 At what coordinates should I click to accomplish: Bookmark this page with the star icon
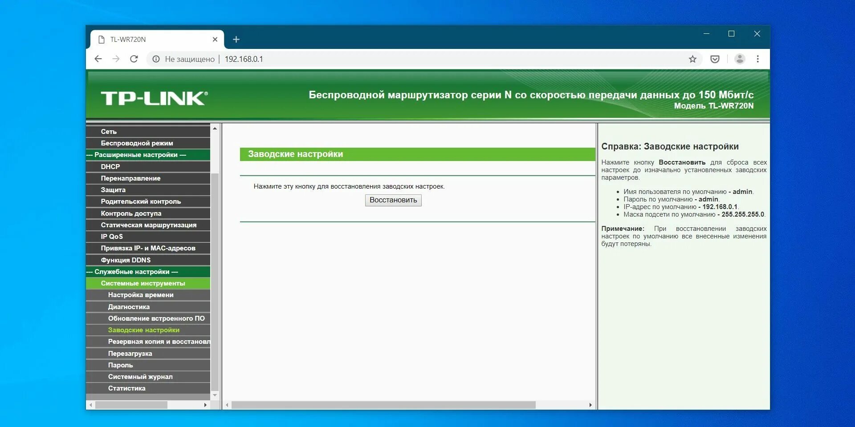point(692,59)
